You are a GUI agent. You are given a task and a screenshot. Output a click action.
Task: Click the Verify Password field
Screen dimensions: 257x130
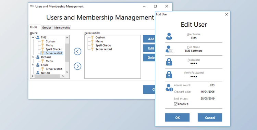coord(194,77)
